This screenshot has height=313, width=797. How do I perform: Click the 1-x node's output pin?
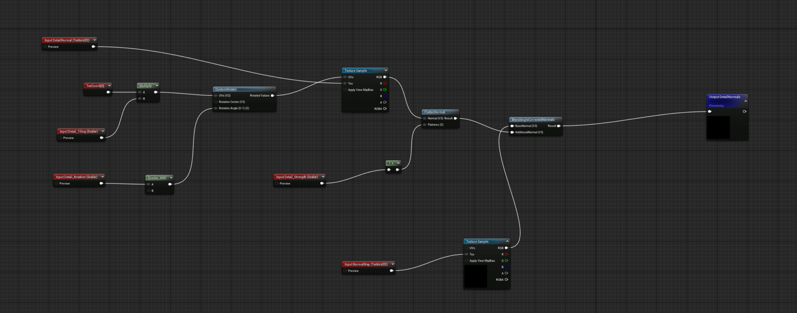398,170
